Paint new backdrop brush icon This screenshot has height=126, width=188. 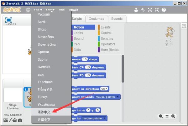point(10,120)
